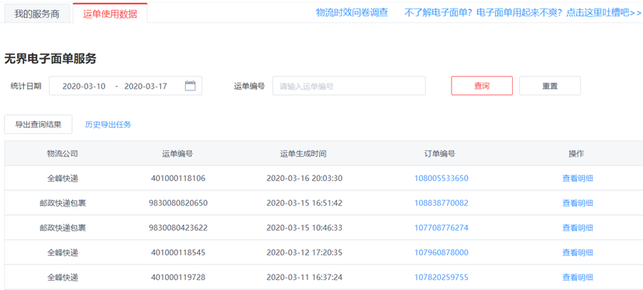The height and width of the screenshot is (290, 643).
Task: Click 全峰快递 in the 401000119728 row
Action: click(62, 278)
